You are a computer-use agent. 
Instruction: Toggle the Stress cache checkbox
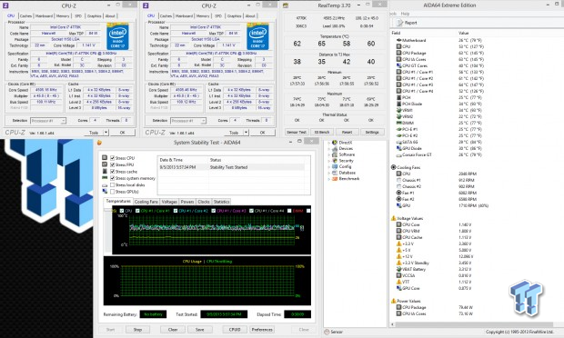pyautogui.click(x=113, y=172)
